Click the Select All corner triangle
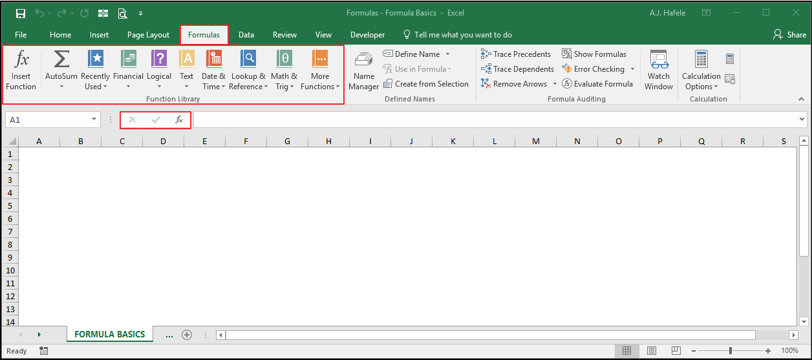The image size is (812, 360). [11, 141]
